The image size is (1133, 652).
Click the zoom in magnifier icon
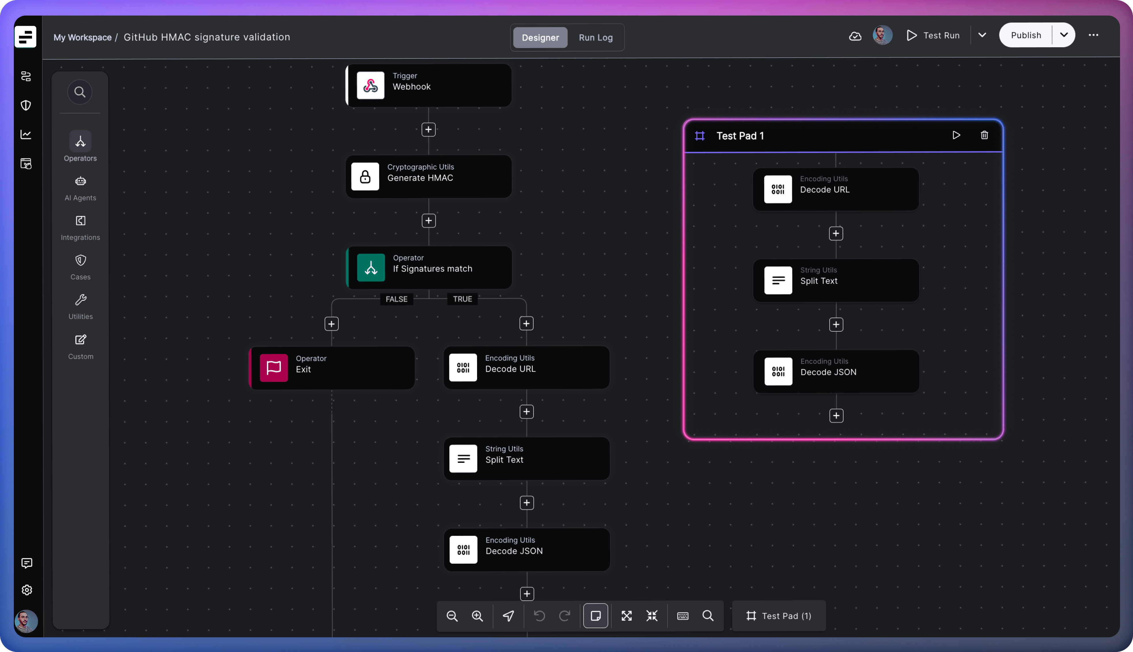tap(478, 616)
